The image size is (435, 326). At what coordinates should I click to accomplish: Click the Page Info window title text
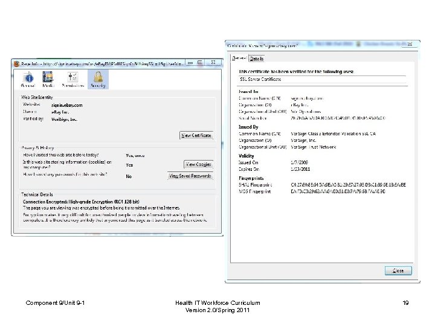(102, 64)
